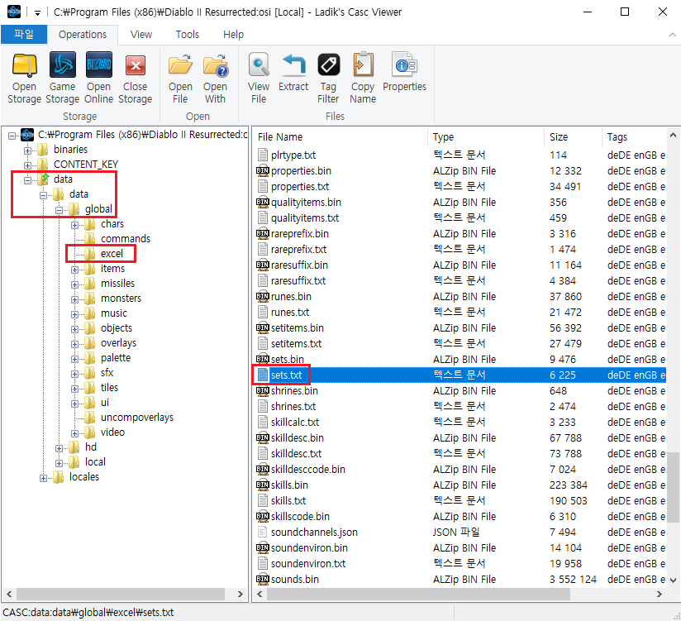Open the Help ribbon tab
This screenshot has width=681, height=621.
coord(233,35)
